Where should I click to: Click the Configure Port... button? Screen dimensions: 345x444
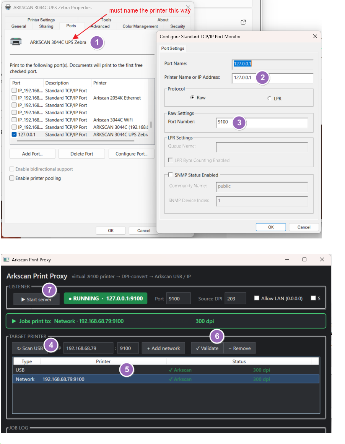point(132,154)
